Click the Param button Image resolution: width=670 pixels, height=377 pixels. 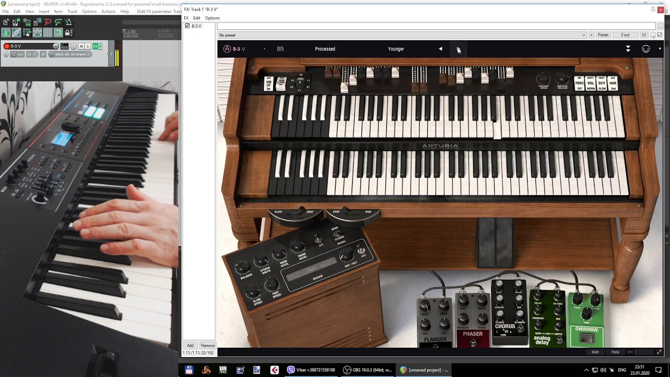(x=603, y=35)
